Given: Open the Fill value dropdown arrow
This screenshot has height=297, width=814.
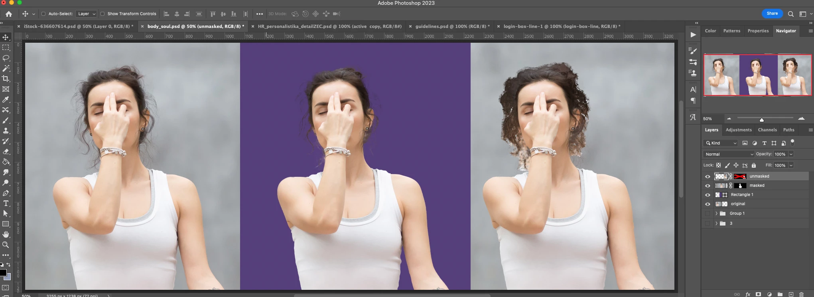Looking at the screenshot, I should [x=791, y=165].
